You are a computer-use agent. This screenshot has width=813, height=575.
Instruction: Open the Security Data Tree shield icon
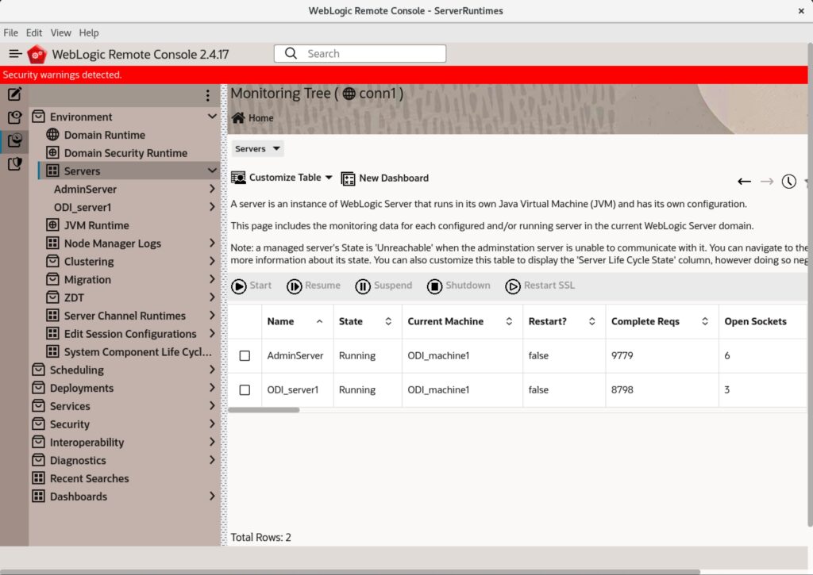[x=14, y=163]
